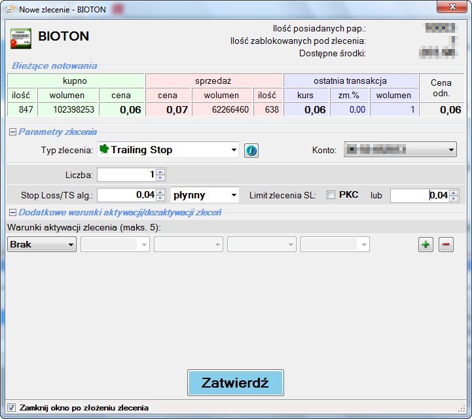Click the Ilość posiadanych pap. label
This screenshot has height=419, width=472.
(x=319, y=29)
